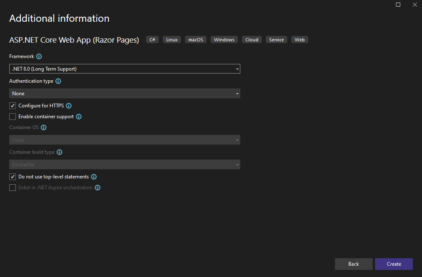Click the Additional information heading

[59, 18]
